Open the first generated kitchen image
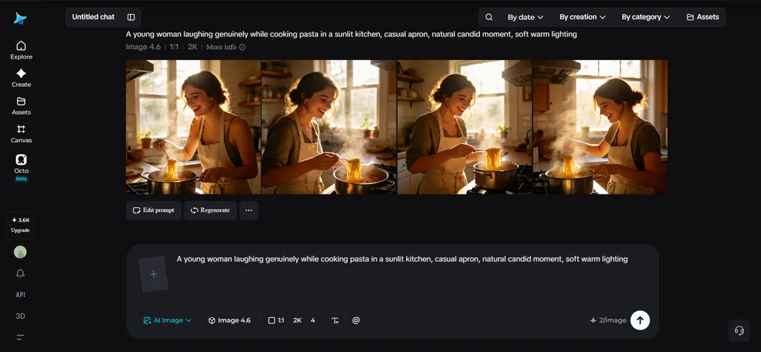The height and width of the screenshot is (352, 761). click(193, 127)
